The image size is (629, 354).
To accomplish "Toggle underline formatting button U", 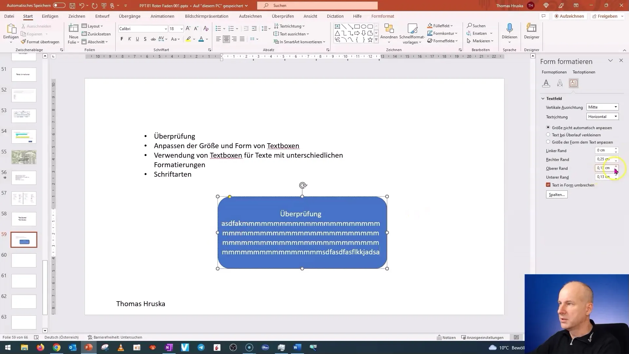I will [137, 39].
